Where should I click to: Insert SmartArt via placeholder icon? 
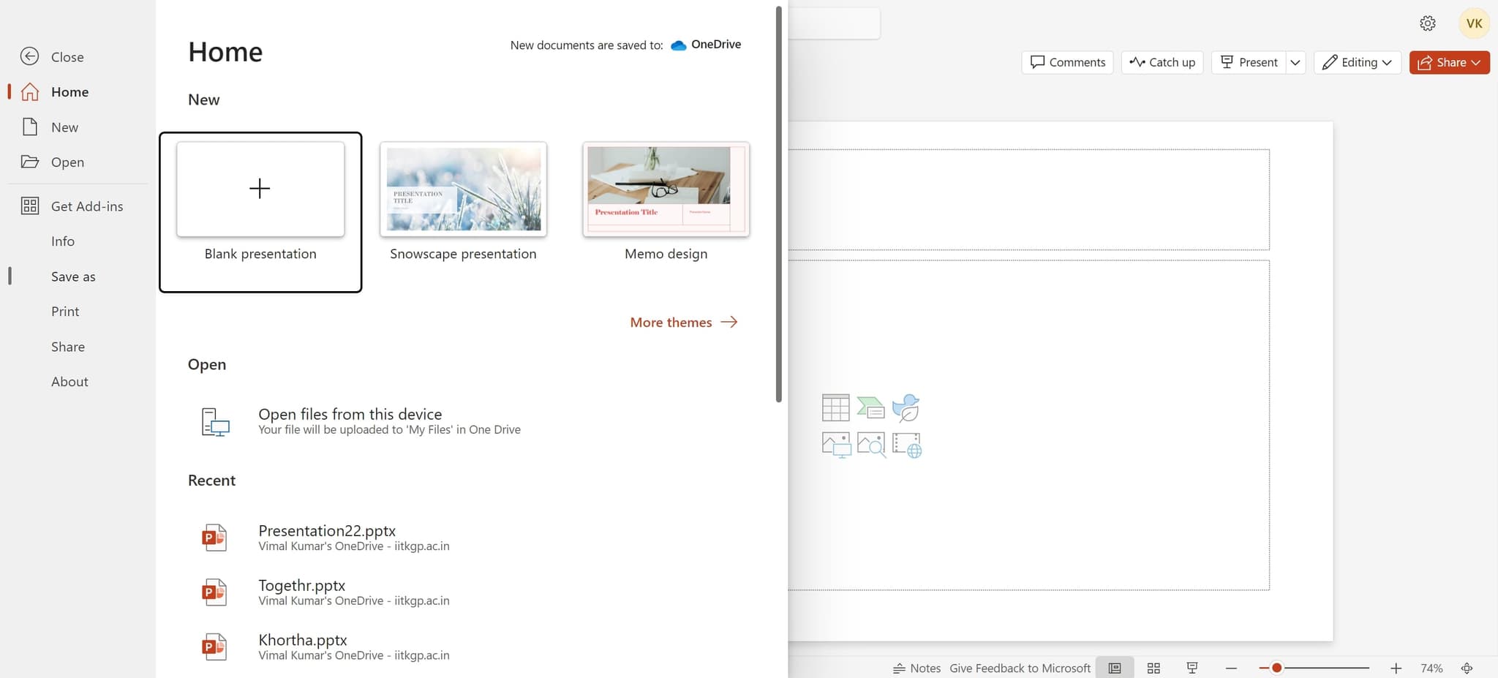tap(870, 407)
